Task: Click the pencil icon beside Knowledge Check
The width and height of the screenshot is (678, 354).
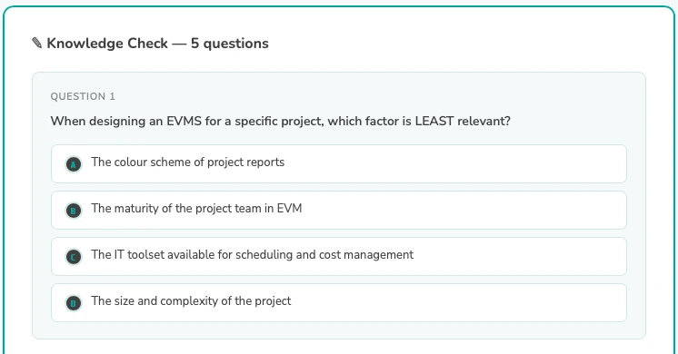Action: point(37,44)
